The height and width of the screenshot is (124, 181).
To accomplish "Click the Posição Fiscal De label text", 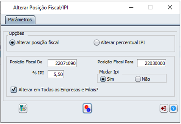I will [26, 62].
